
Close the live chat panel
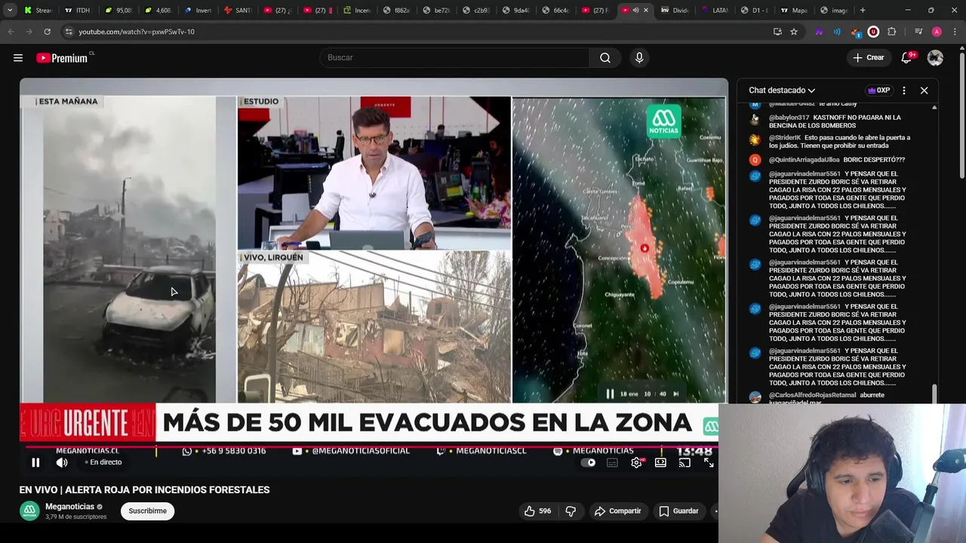924,90
